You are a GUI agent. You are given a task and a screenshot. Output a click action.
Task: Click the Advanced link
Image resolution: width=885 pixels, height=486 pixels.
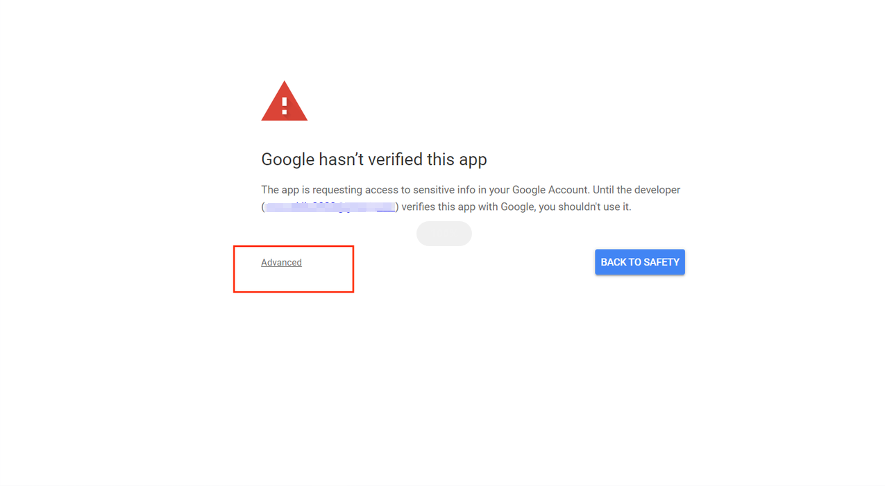pyautogui.click(x=281, y=263)
